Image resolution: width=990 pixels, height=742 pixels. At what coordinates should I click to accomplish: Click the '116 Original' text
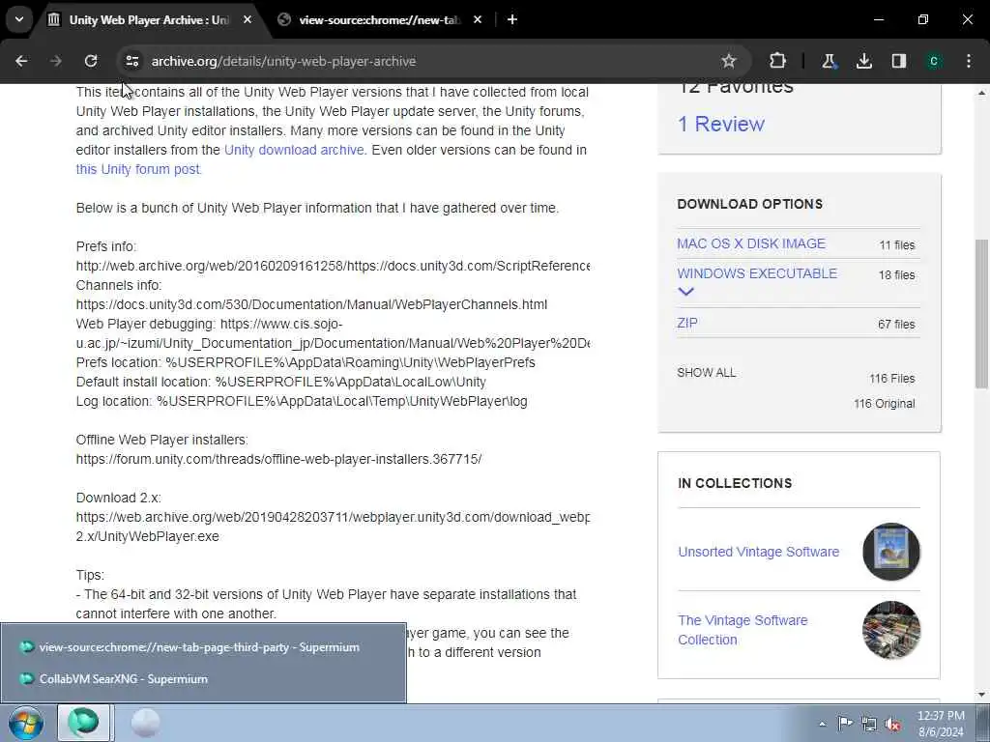pyautogui.click(x=884, y=404)
